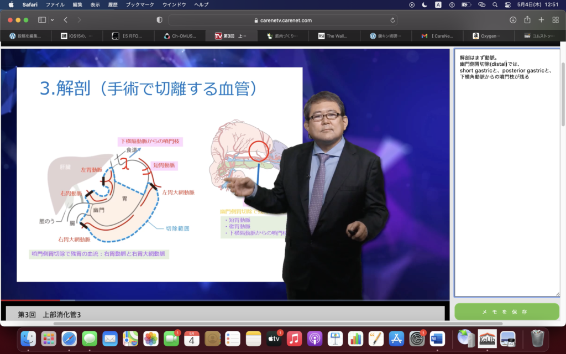Image resolution: width=566 pixels, height=354 pixels.
Task: Click the privacy shield icon
Action: pyautogui.click(x=159, y=20)
